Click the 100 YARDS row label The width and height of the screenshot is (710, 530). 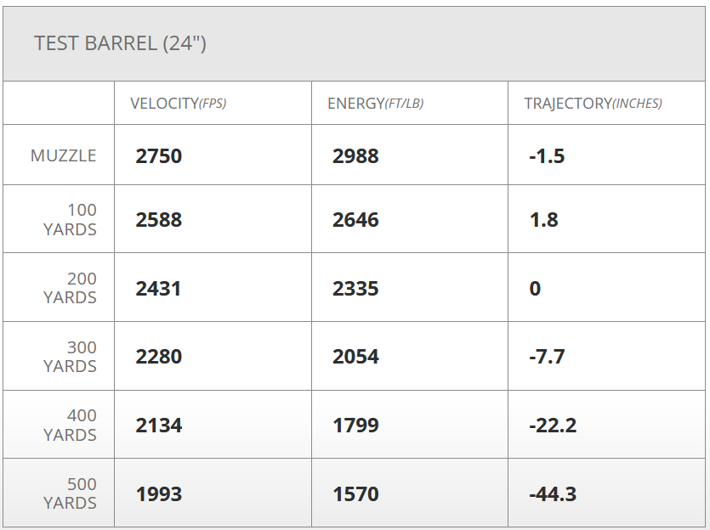coord(71,219)
